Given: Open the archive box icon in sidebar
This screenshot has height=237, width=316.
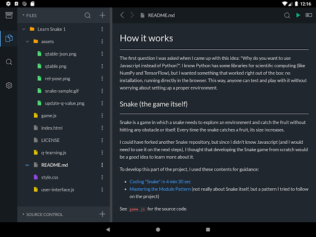Looking at the screenshot, I should (x=9, y=15).
